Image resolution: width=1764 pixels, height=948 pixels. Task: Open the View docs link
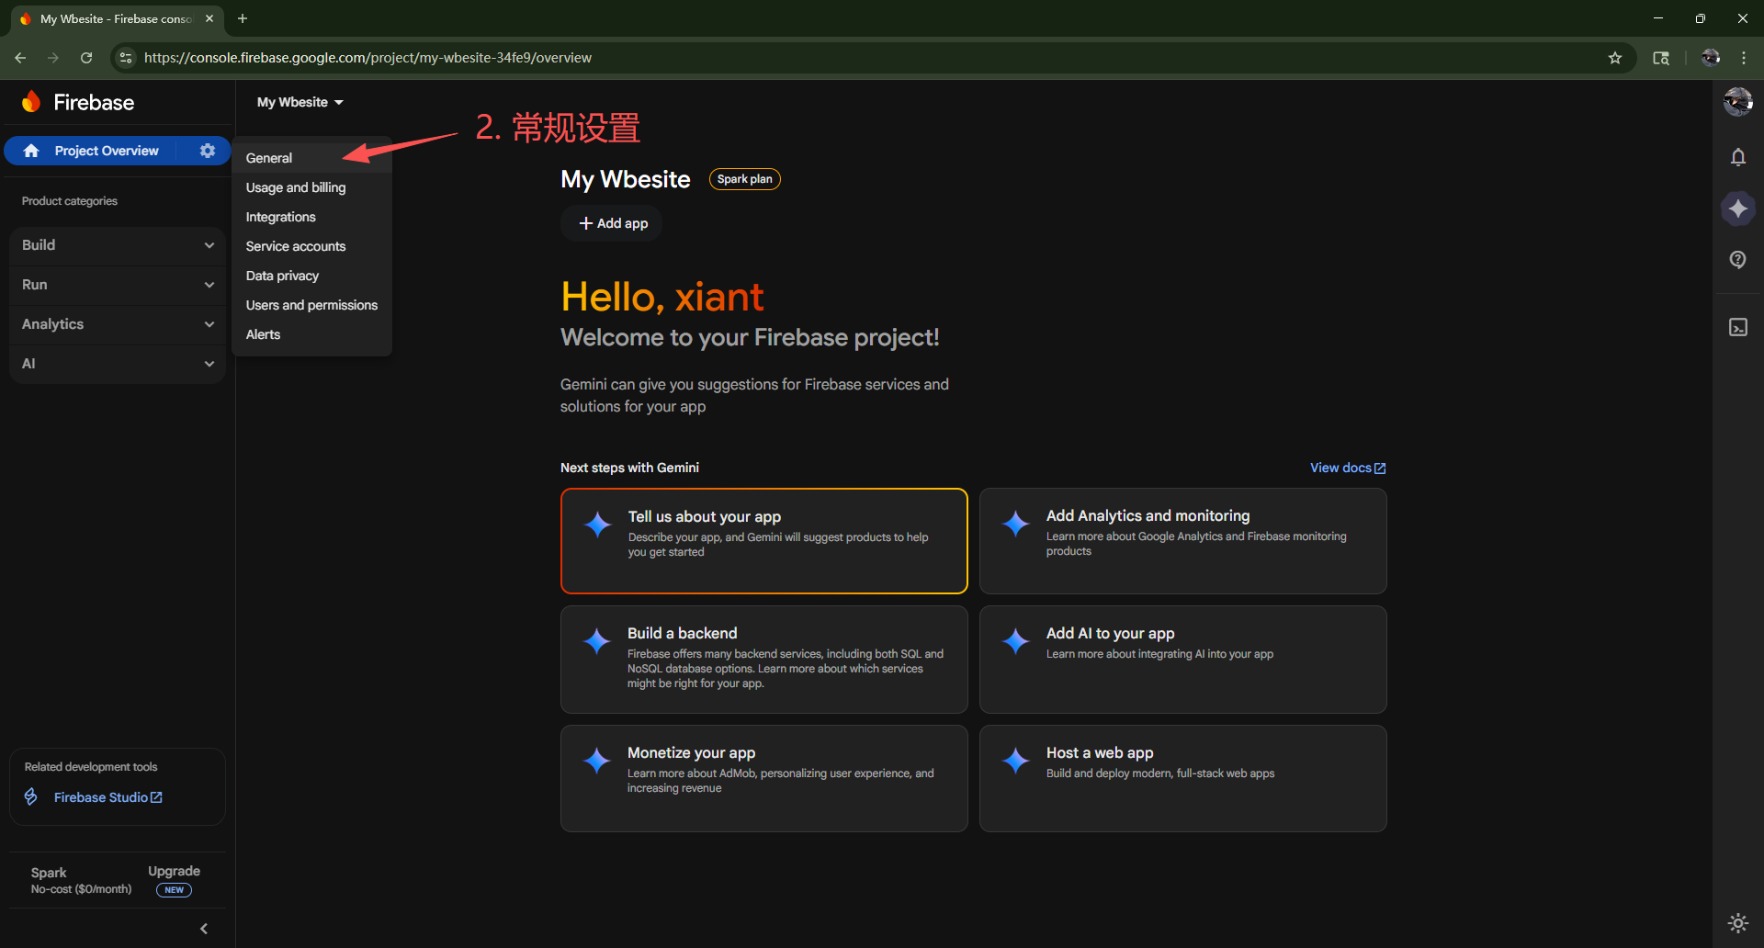[1347, 468]
